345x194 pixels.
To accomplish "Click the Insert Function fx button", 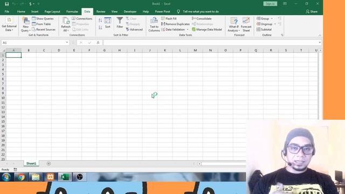I will (x=98, y=43).
